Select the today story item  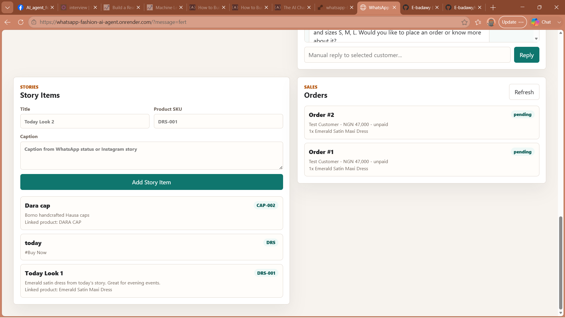coord(152,247)
